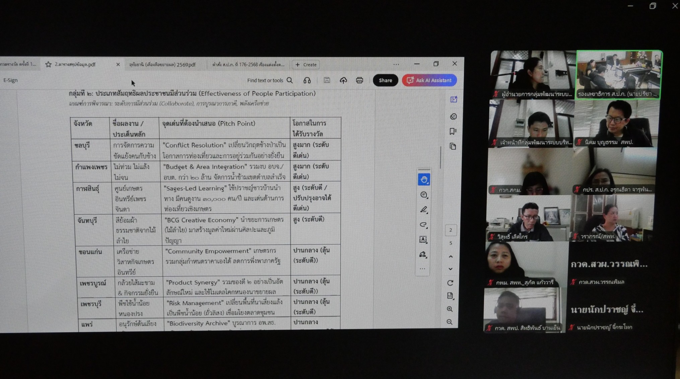
Task: Select the Highlight pen tool
Action: point(423,210)
